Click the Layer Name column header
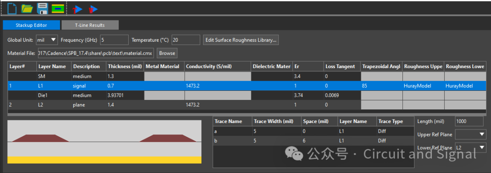This screenshot has height=173, width=491. pos(54,66)
